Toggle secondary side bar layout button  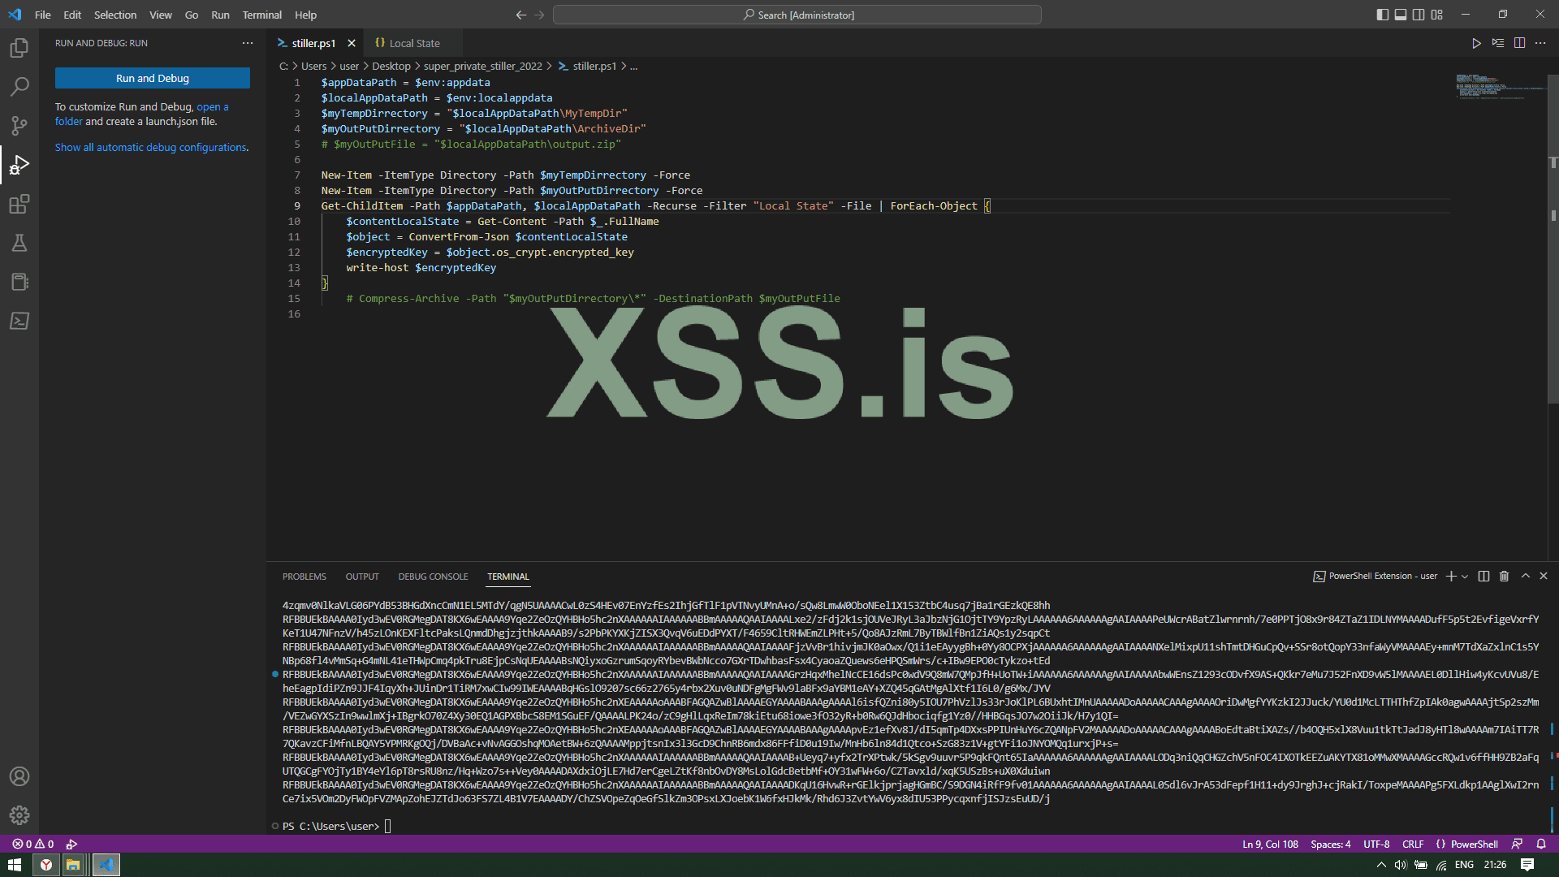1419,15
